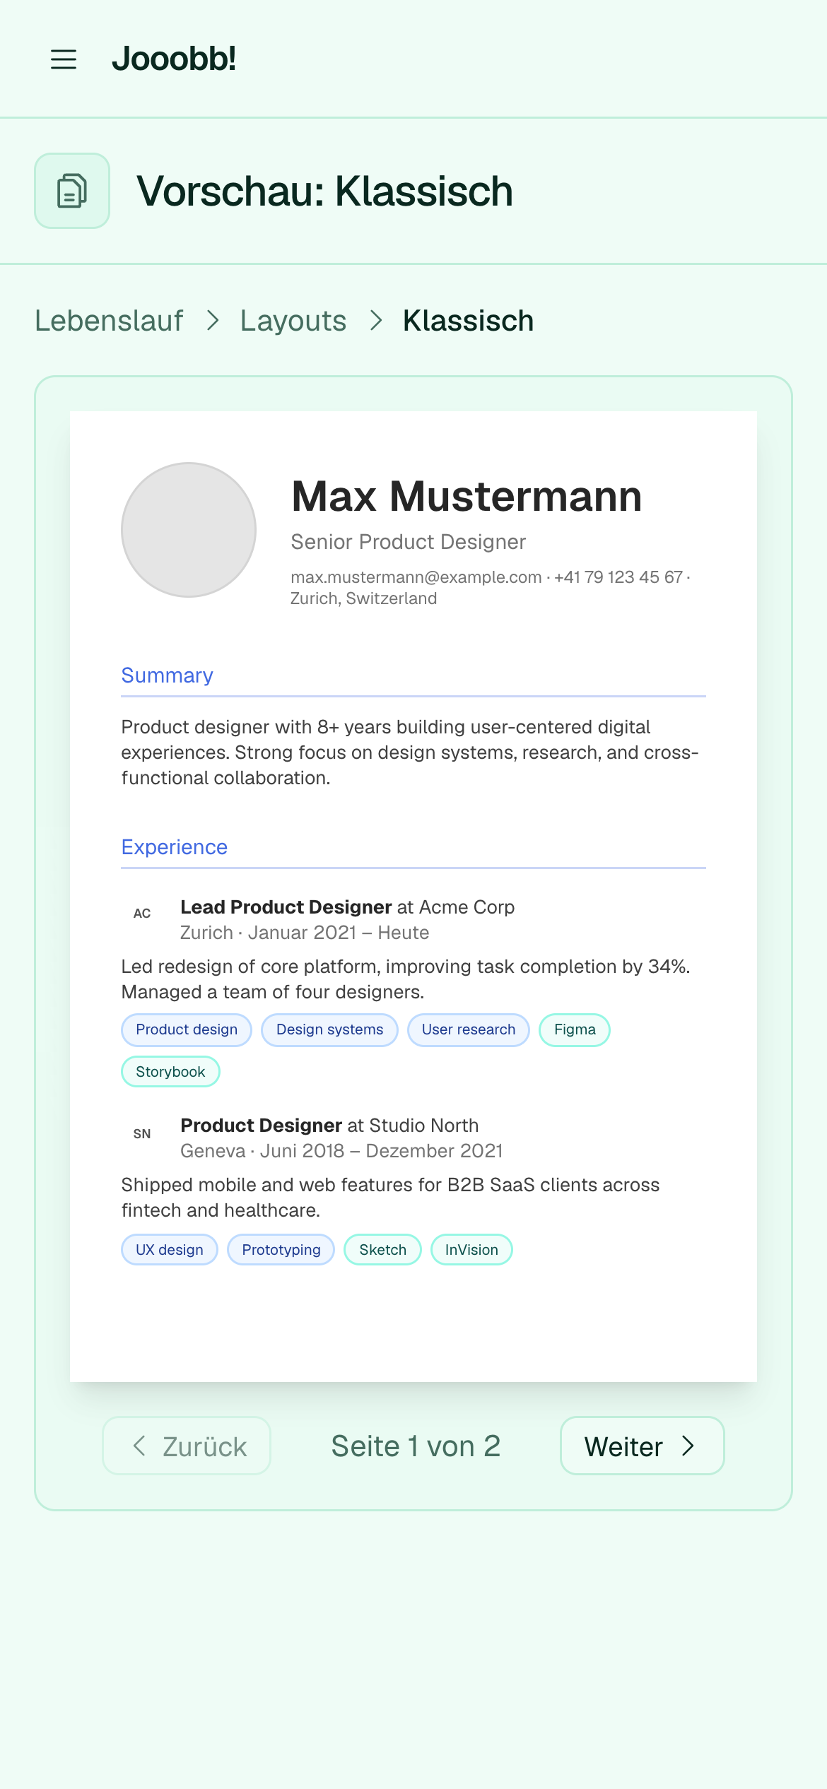Image resolution: width=827 pixels, height=1789 pixels.
Task: Click Lead Product Designer at Acme Corp
Action: tap(348, 907)
